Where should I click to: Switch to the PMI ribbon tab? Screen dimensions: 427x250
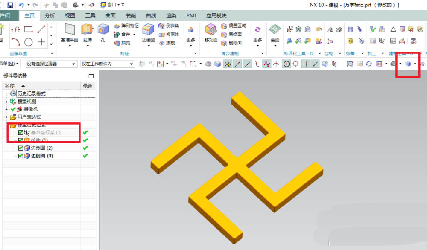[191, 16]
